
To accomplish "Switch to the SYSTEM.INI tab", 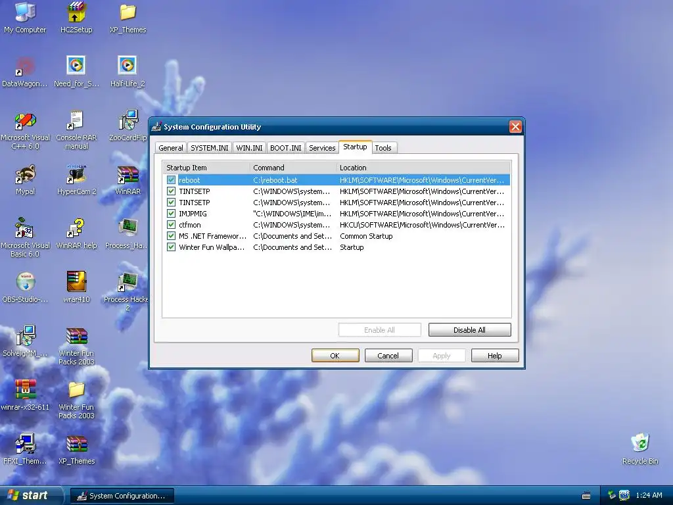I will pyautogui.click(x=210, y=148).
